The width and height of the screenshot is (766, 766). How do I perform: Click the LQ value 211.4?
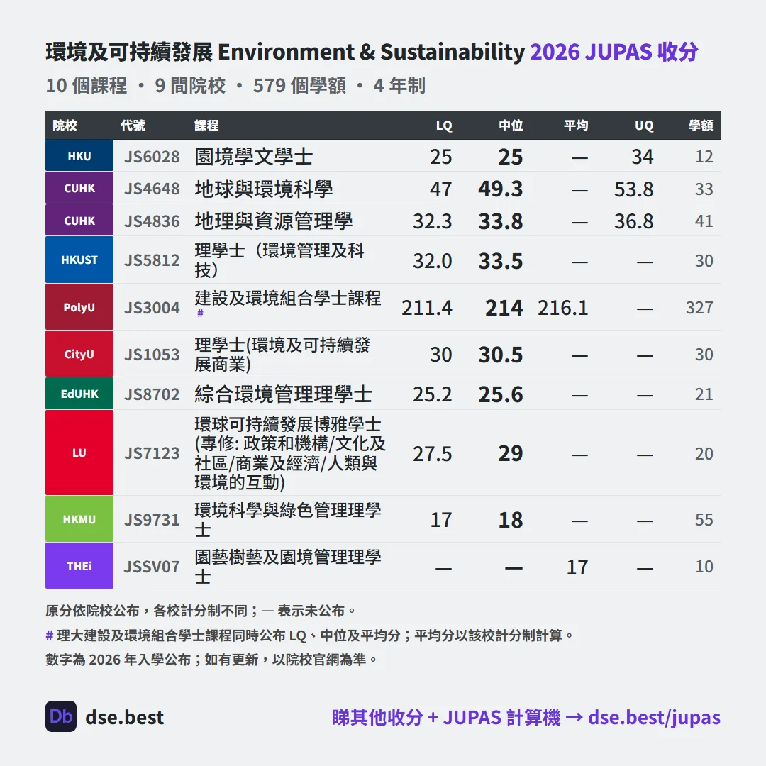pos(427,309)
